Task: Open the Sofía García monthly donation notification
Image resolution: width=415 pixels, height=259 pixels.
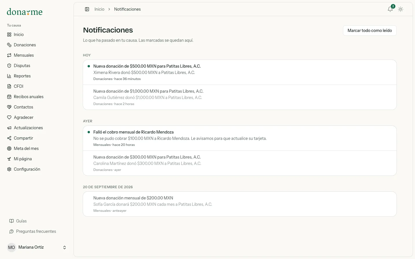Action: tap(240, 204)
